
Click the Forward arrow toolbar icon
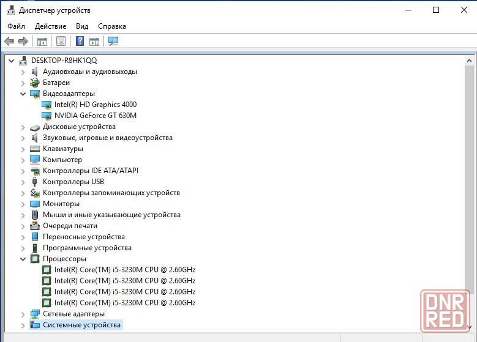(x=23, y=41)
